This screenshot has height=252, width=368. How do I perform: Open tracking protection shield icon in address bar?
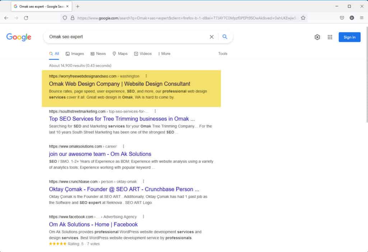[x=65, y=18]
